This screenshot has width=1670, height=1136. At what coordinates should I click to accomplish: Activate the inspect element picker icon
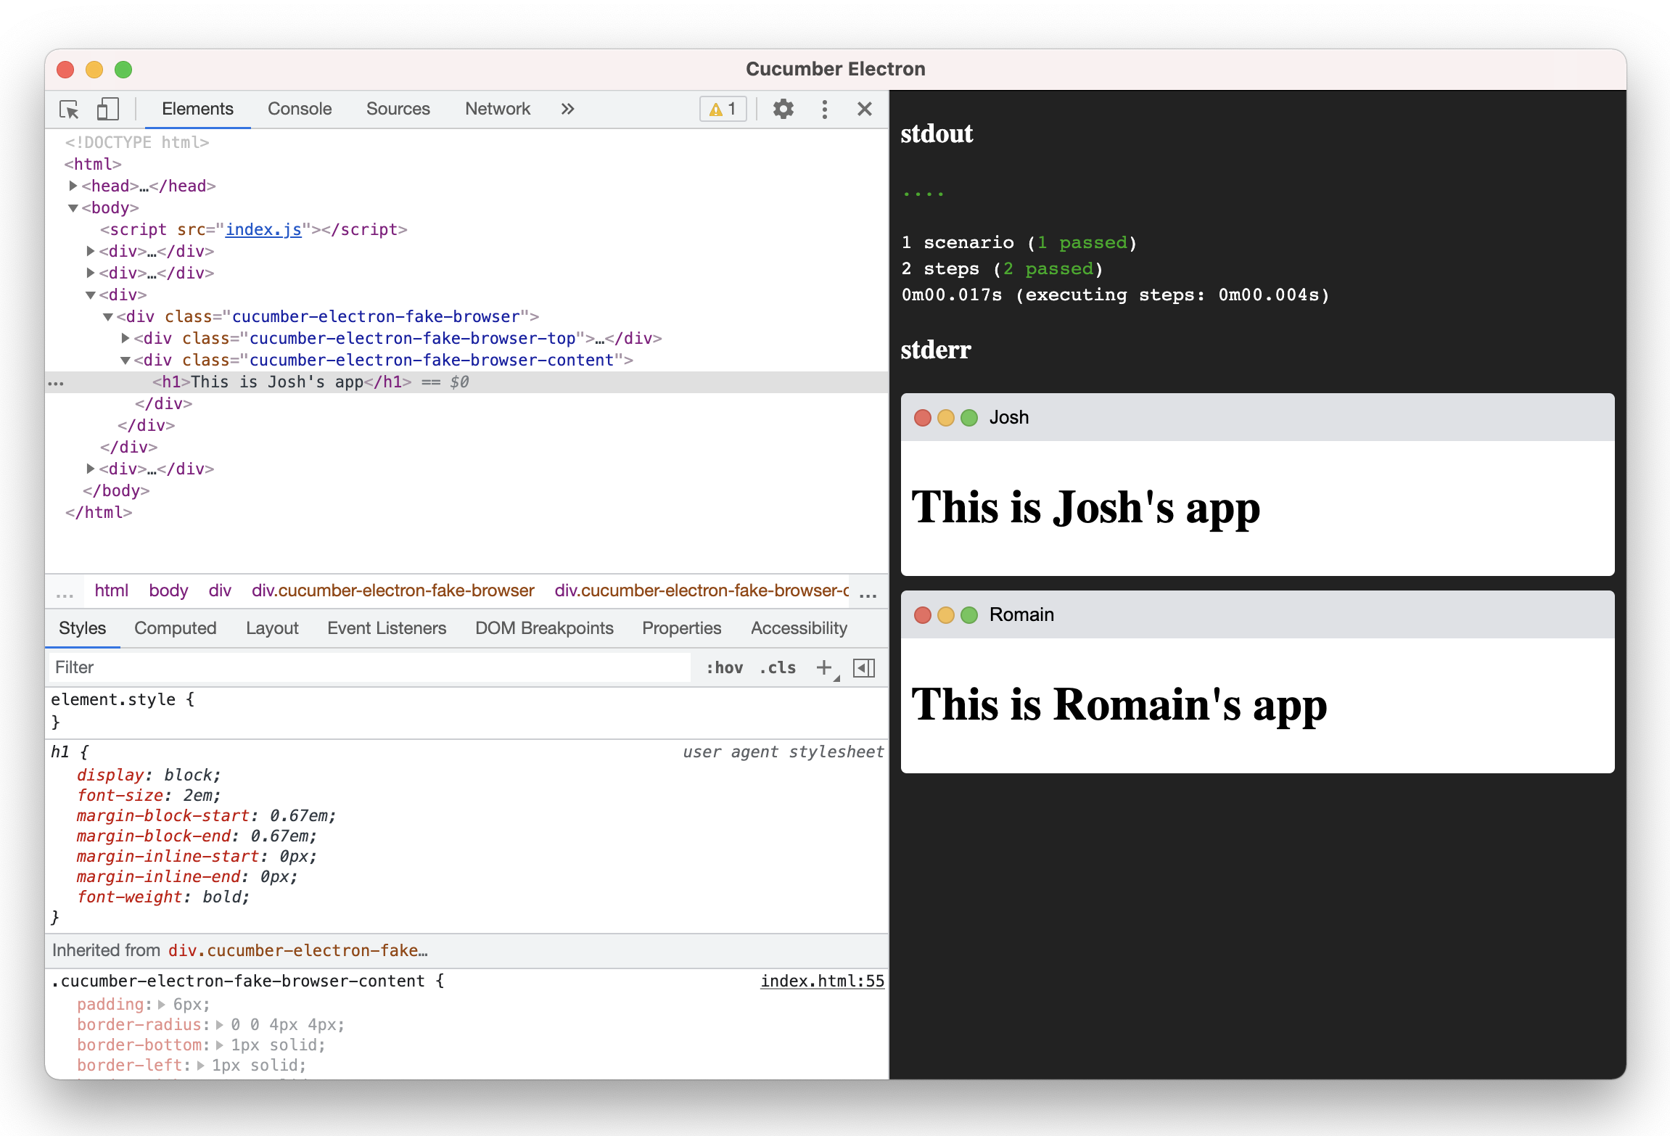(x=69, y=110)
